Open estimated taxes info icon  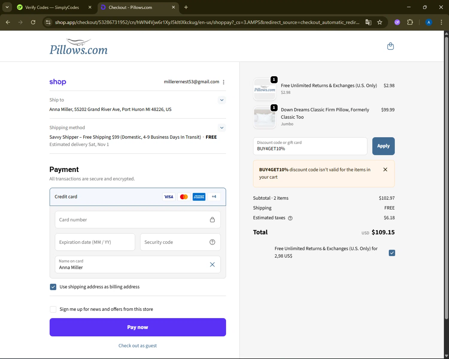tap(290, 218)
